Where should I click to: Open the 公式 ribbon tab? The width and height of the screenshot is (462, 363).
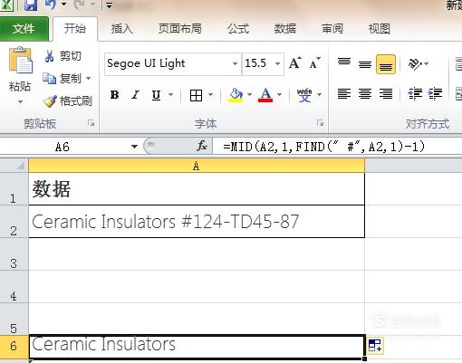(x=238, y=29)
